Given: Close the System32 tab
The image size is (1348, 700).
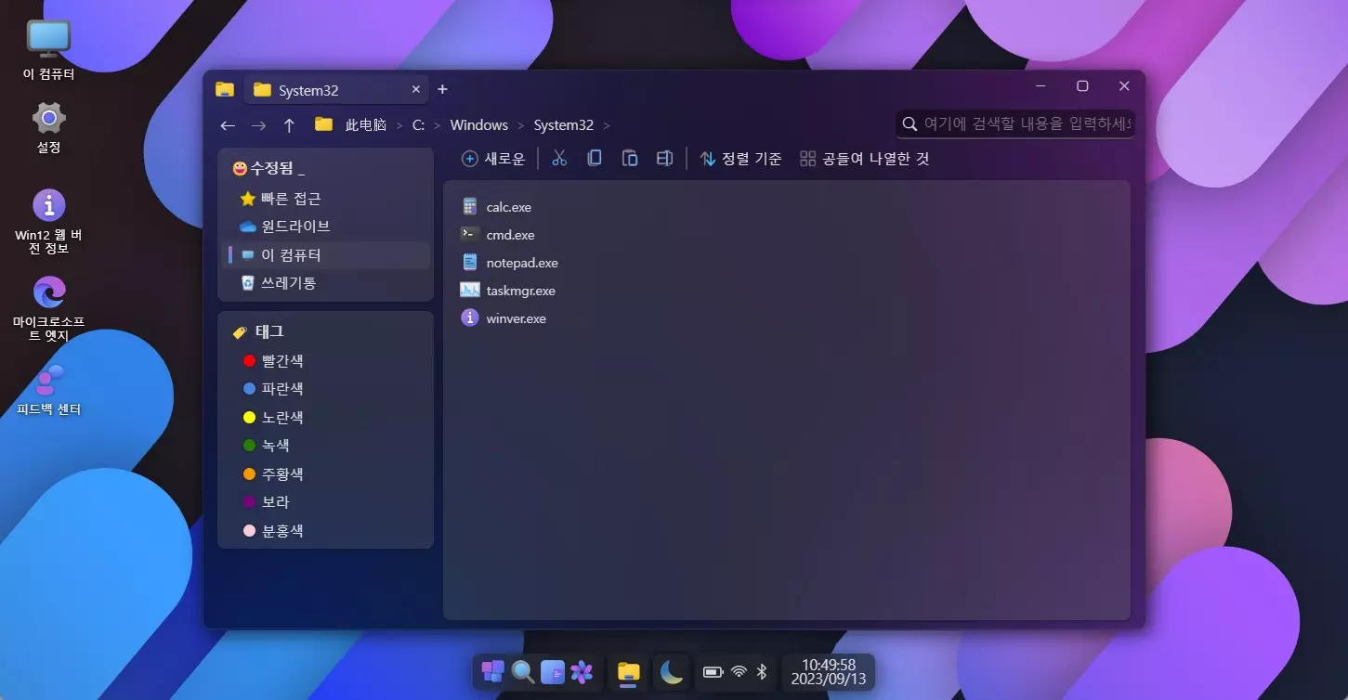Looking at the screenshot, I should tap(416, 90).
